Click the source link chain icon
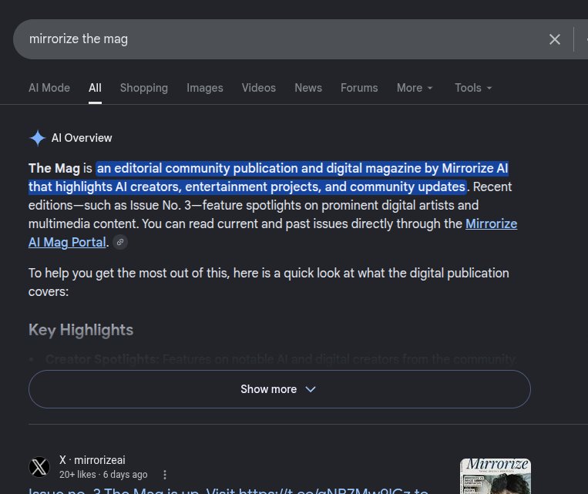This screenshot has height=494, width=588. tap(120, 242)
